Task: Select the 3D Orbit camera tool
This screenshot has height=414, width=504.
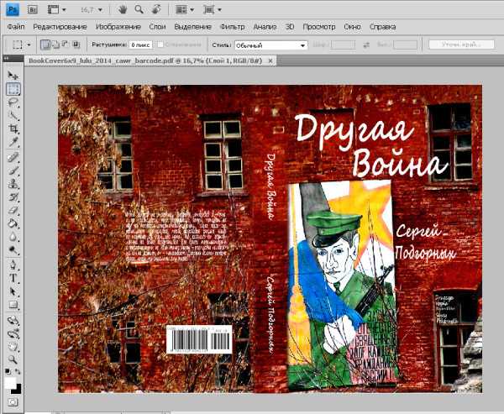Action: [x=13, y=333]
